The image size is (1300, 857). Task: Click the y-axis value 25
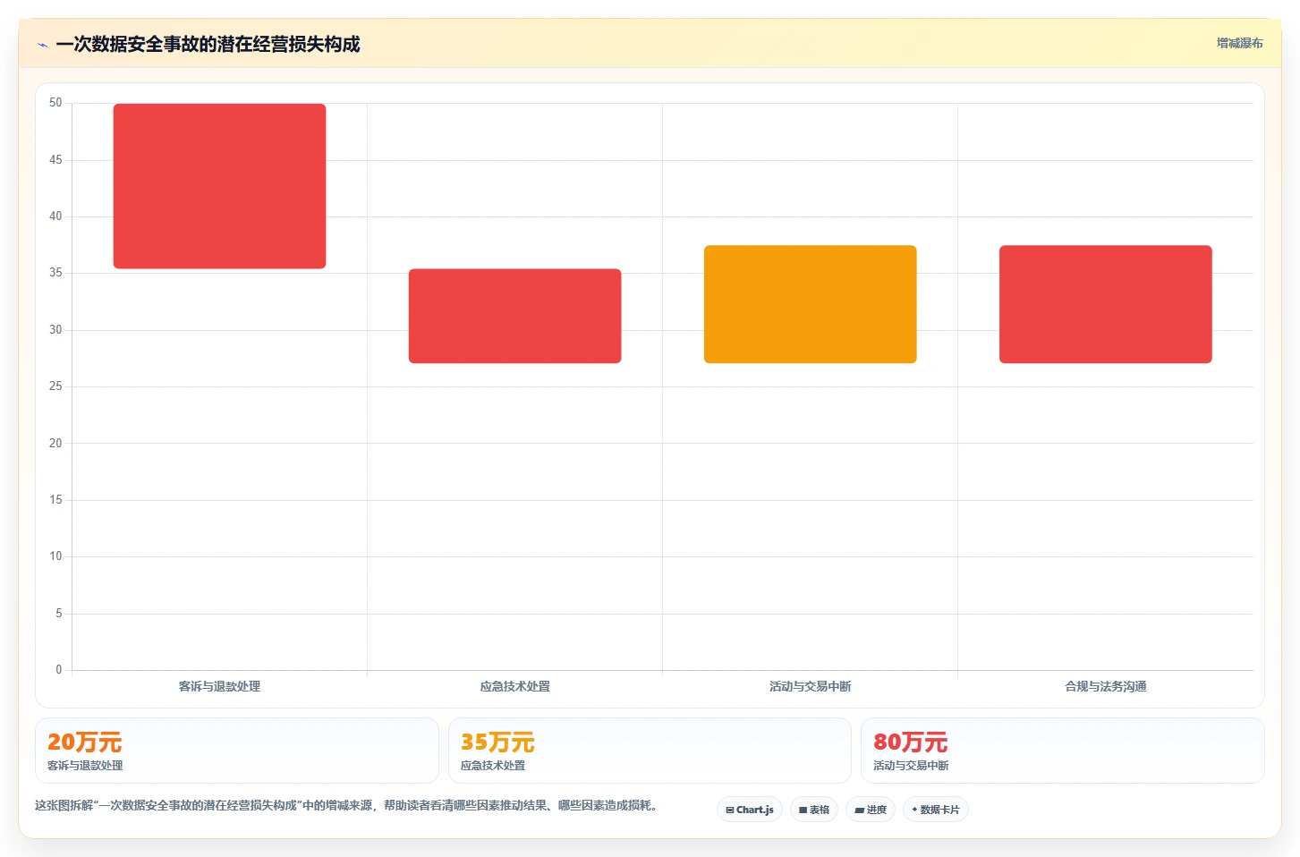point(55,386)
